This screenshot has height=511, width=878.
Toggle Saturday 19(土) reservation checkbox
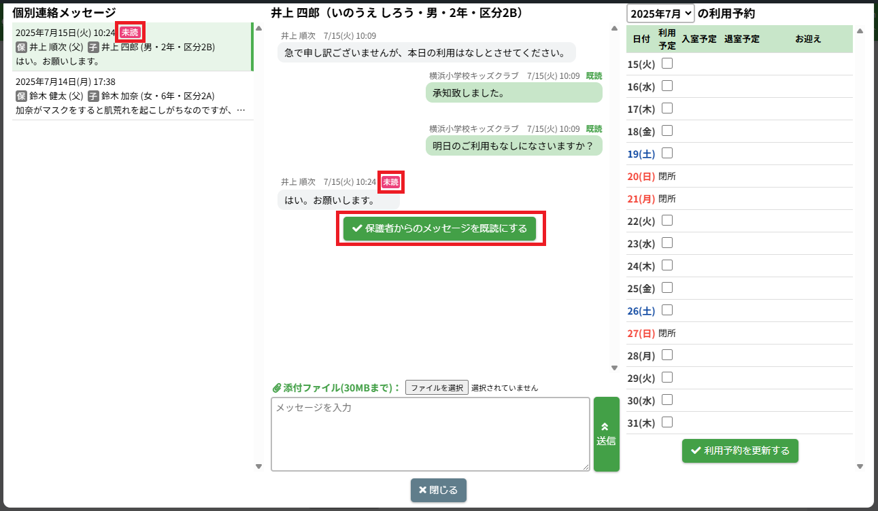pyautogui.click(x=667, y=153)
